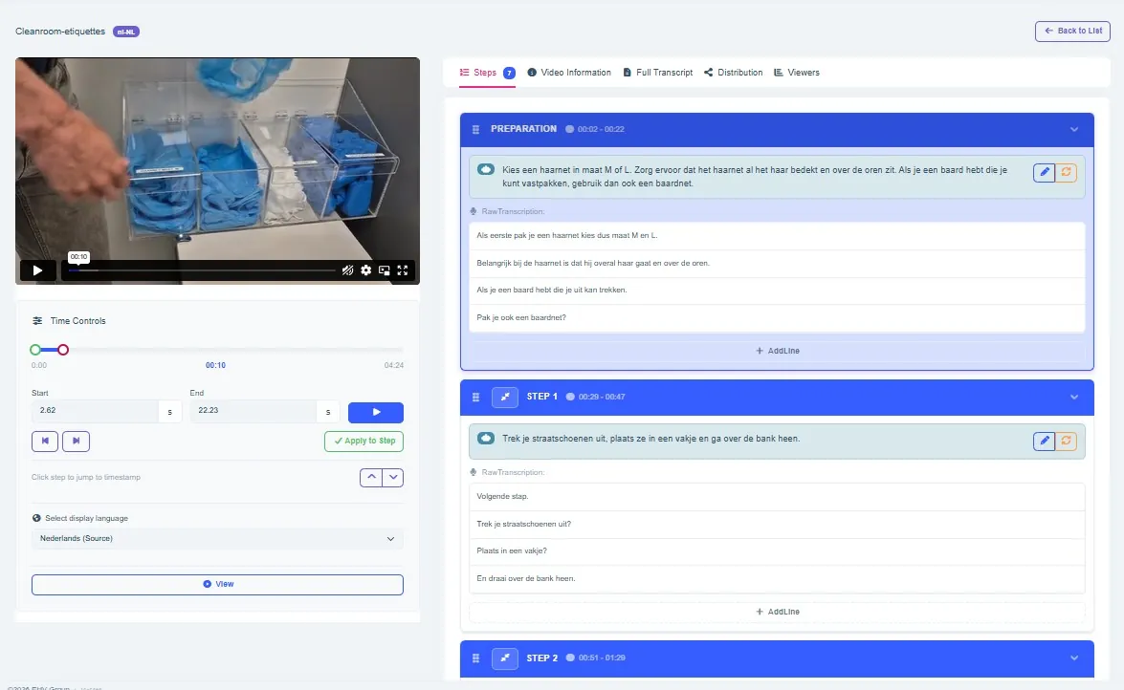Click the STEP 1 collapse-arrows icon button
1124x690 pixels.
tap(505, 397)
